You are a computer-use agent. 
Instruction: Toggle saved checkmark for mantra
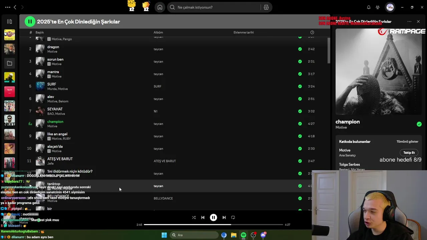(300, 74)
